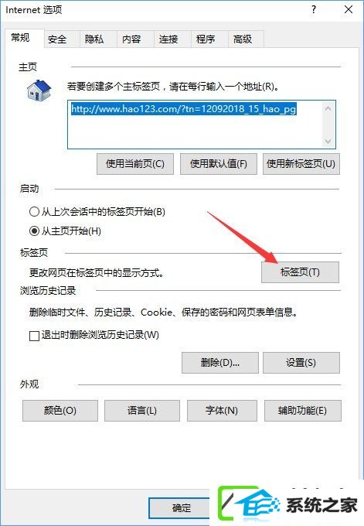Click the 使用当前页(C) button
The image size is (364, 526).
135,164
